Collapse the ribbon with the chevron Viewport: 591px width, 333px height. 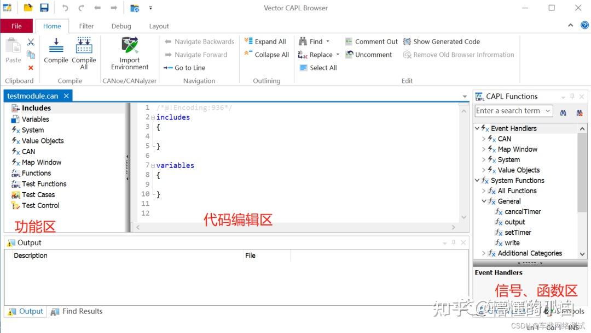coord(570,26)
